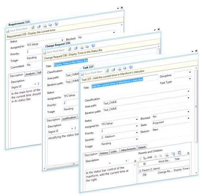Open the History tab in Task 337

point(104,153)
